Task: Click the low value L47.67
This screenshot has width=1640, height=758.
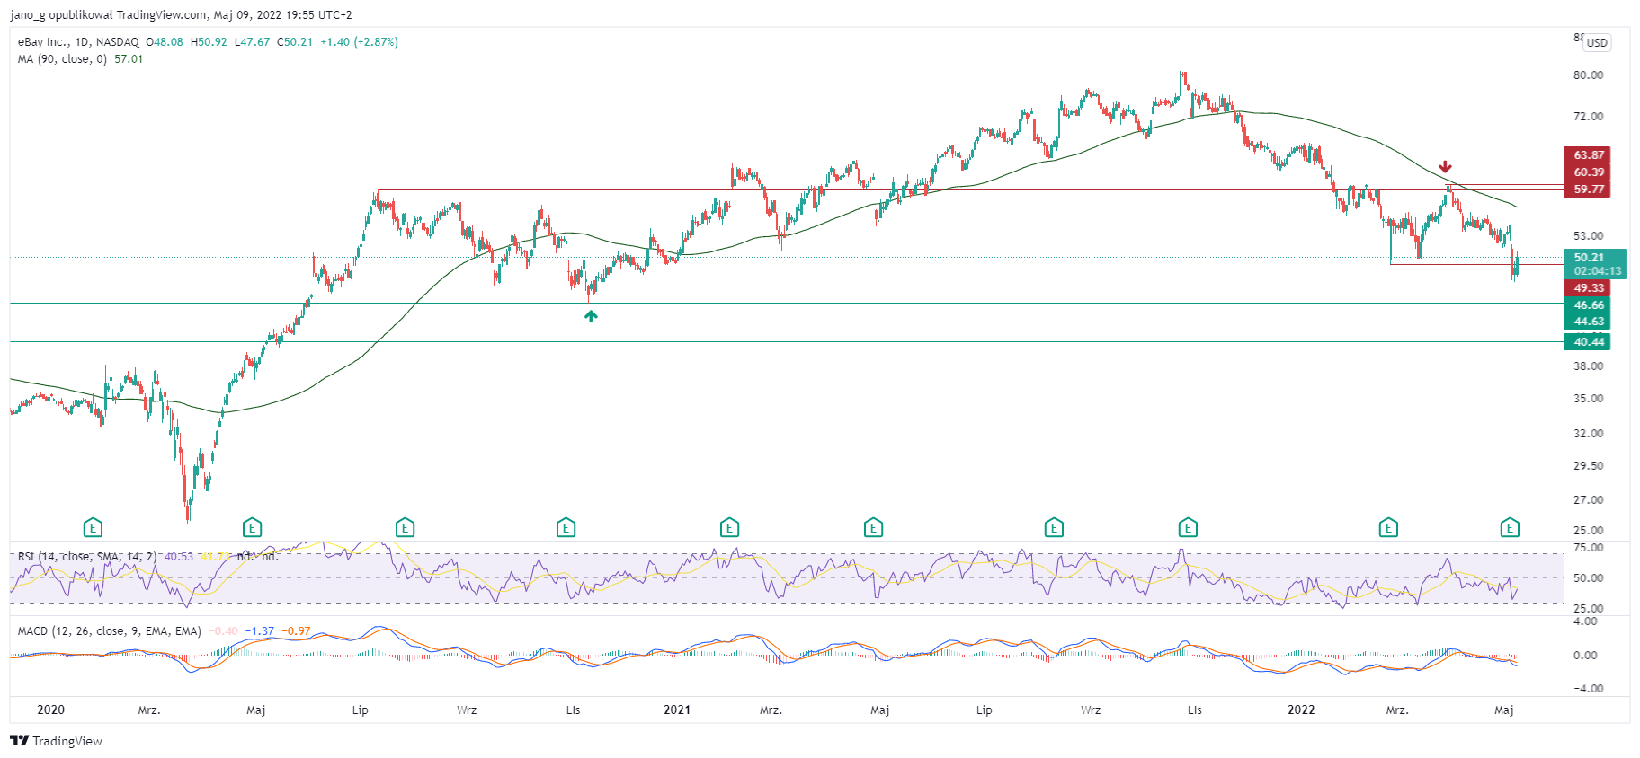Action: (252, 42)
